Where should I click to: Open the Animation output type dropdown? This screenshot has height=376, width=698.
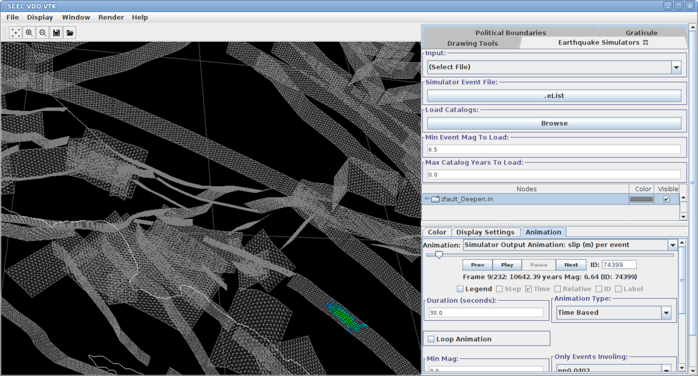tap(672, 245)
